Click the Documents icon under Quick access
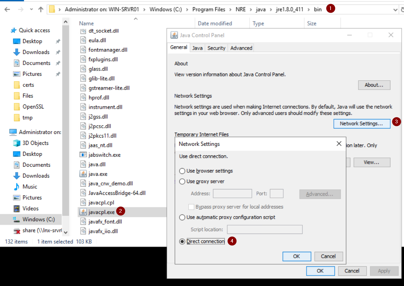404x286 pixels. pyautogui.click(x=17, y=63)
